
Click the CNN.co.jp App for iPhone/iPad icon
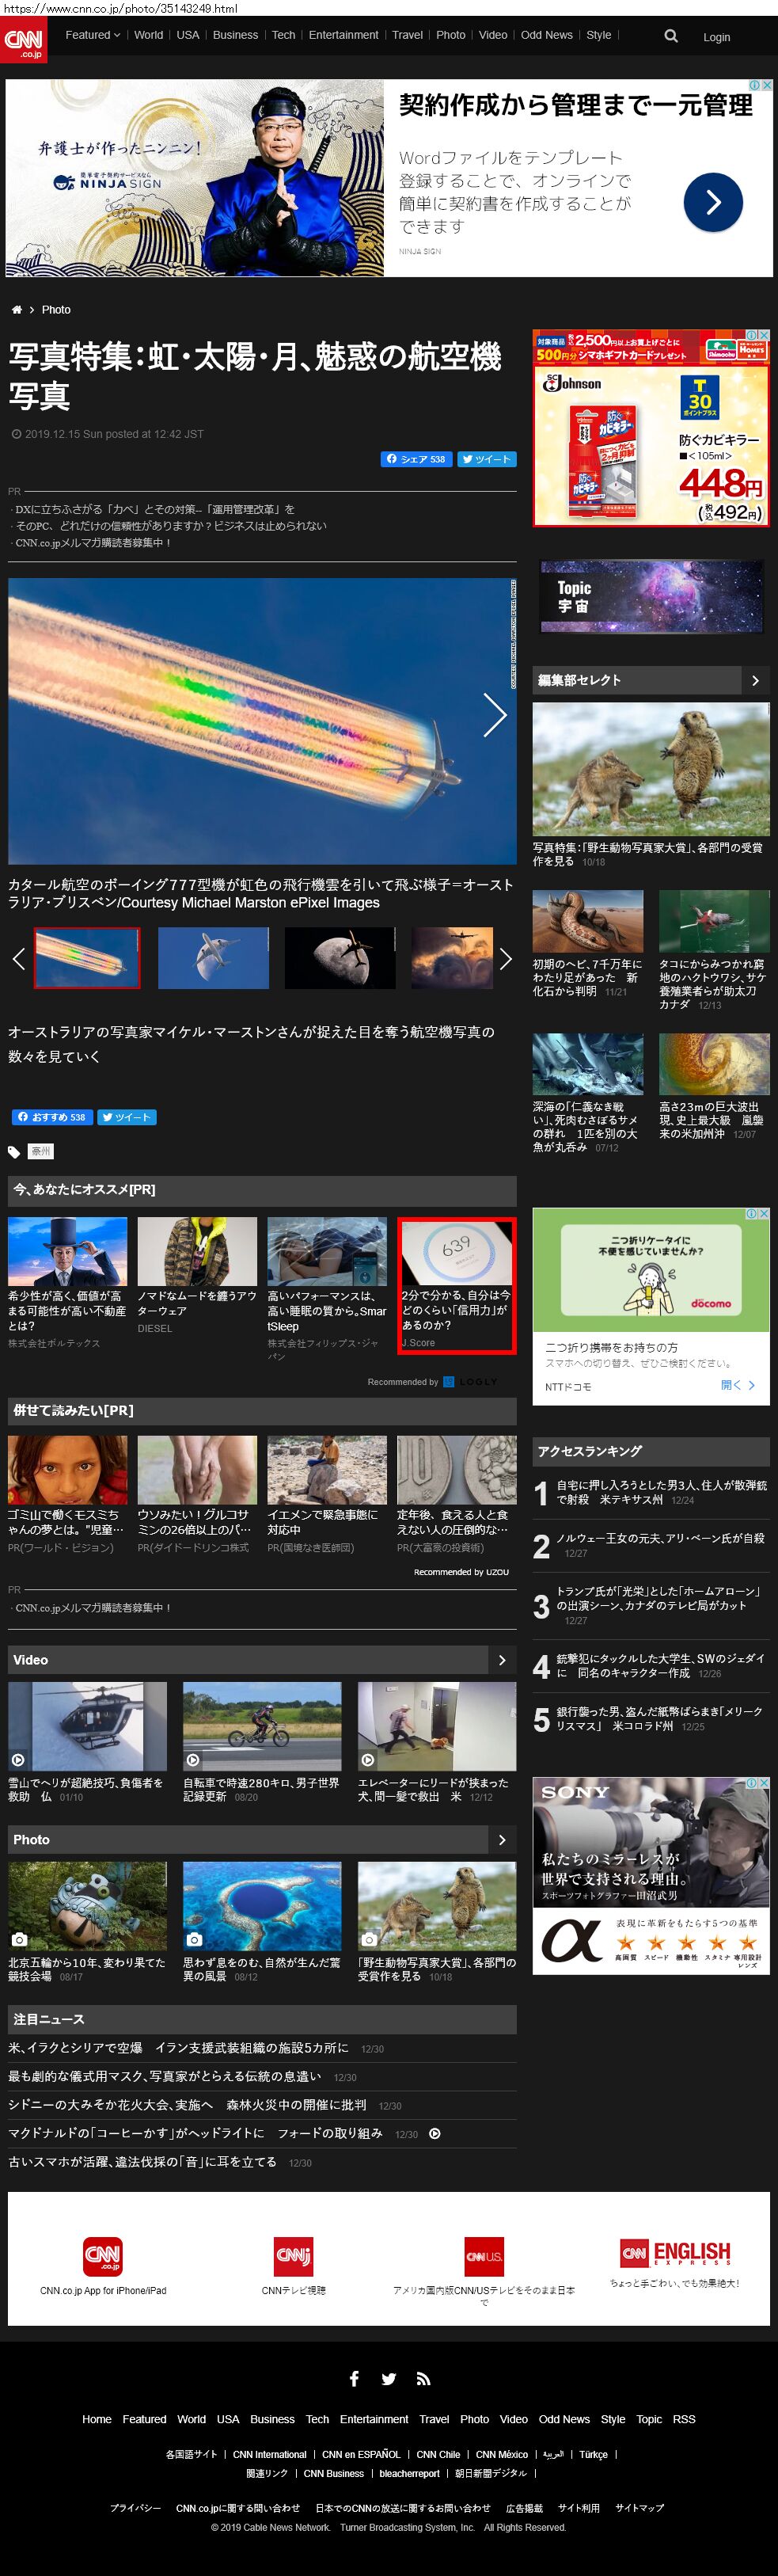pos(103,2256)
